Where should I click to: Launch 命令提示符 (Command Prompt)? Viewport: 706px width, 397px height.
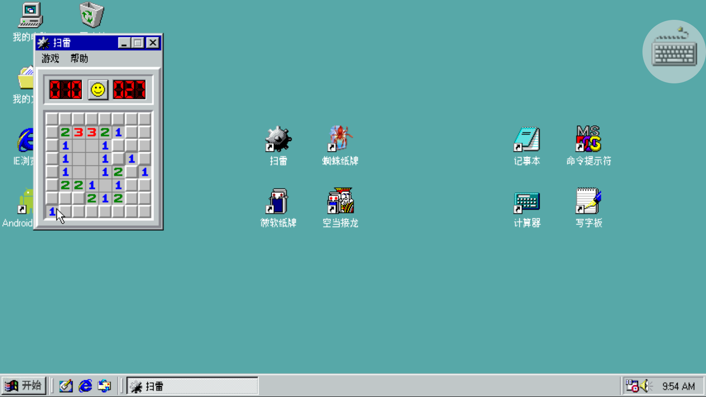[589, 141]
